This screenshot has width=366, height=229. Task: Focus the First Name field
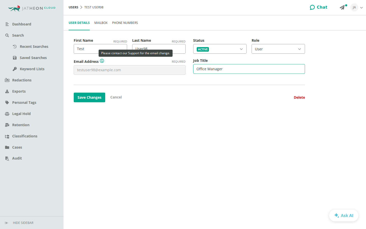point(100,49)
